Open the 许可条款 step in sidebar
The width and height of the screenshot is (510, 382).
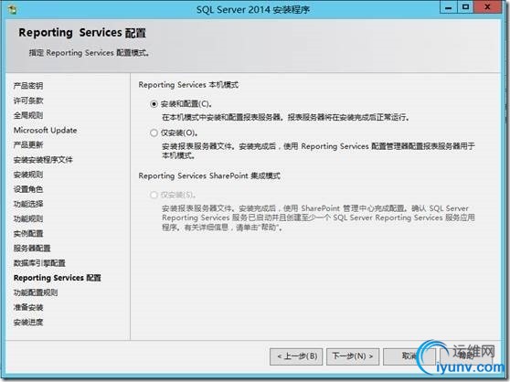pyautogui.click(x=28, y=101)
